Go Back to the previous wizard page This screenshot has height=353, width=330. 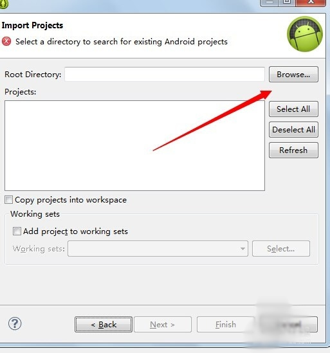[104, 325]
